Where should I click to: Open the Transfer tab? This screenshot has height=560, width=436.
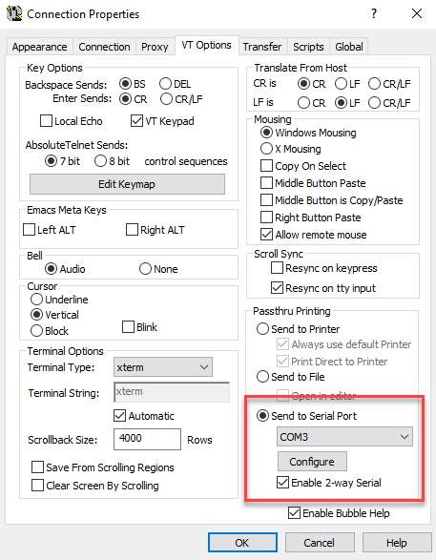[262, 47]
